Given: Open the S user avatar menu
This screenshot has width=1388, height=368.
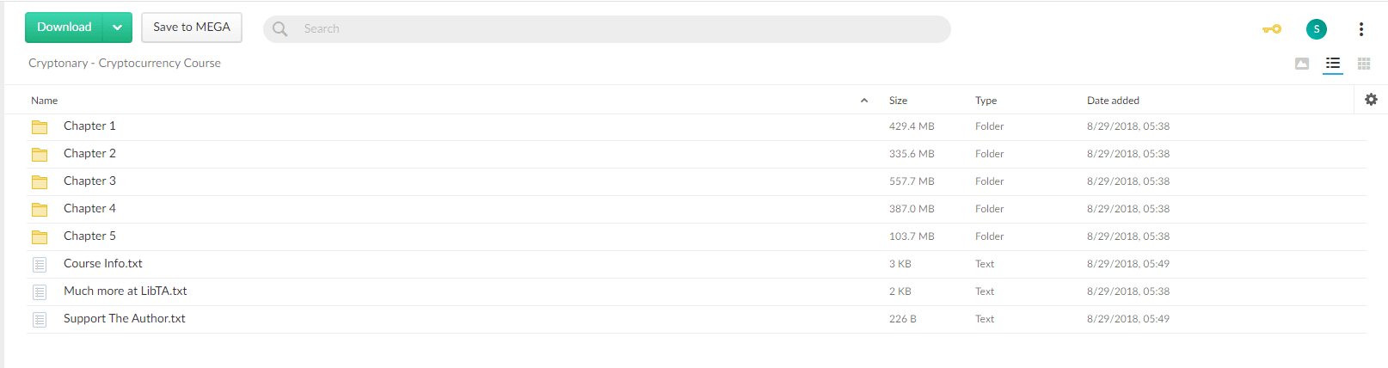Looking at the screenshot, I should pyautogui.click(x=1316, y=29).
